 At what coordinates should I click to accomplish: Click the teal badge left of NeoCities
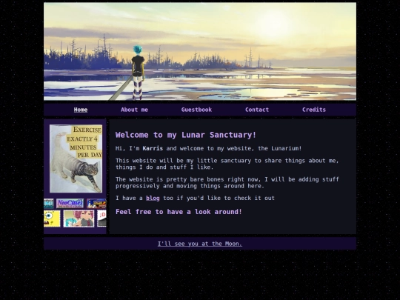[x=49, y=204]
